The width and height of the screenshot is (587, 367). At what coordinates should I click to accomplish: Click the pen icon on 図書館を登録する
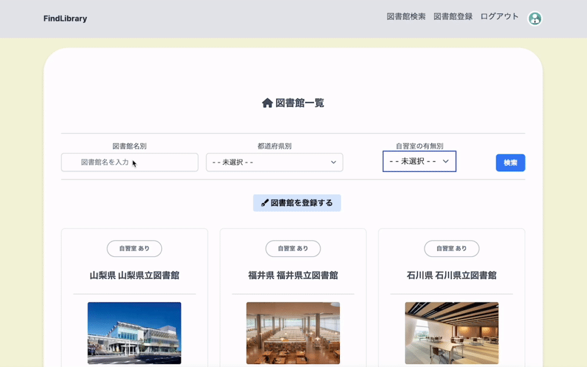point(265,203)
